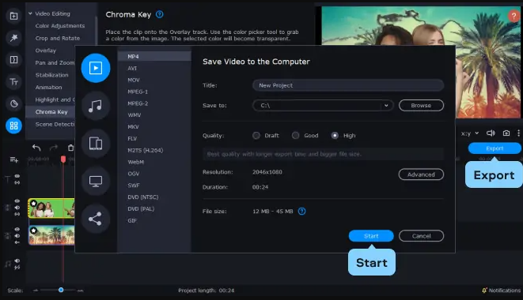Click the Delete trash icon above the timeline
The width and height of the screenshot is (523, 300).
click(x=70, y=148)
